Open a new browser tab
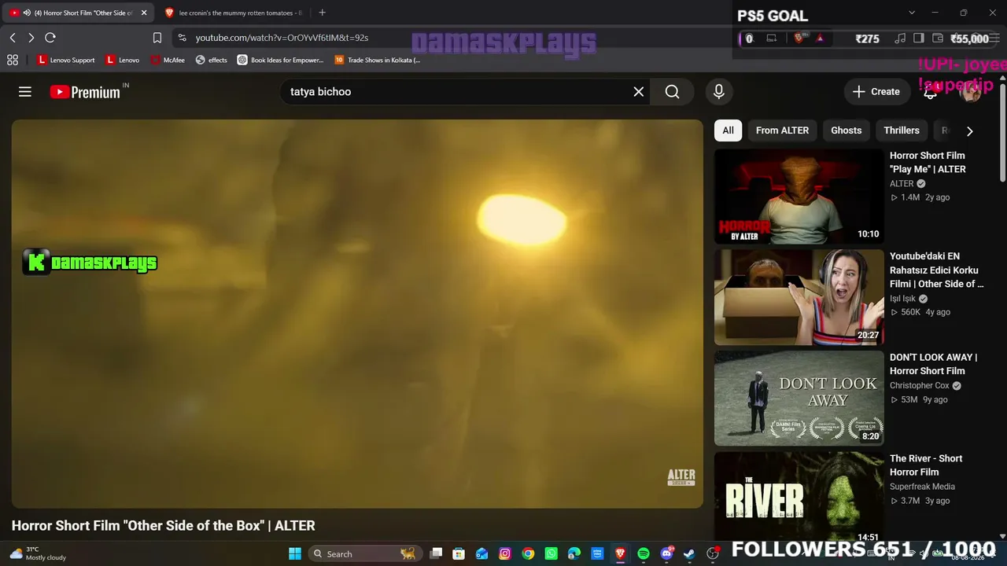The image size is (1007, 566). (x=323, y=13)
